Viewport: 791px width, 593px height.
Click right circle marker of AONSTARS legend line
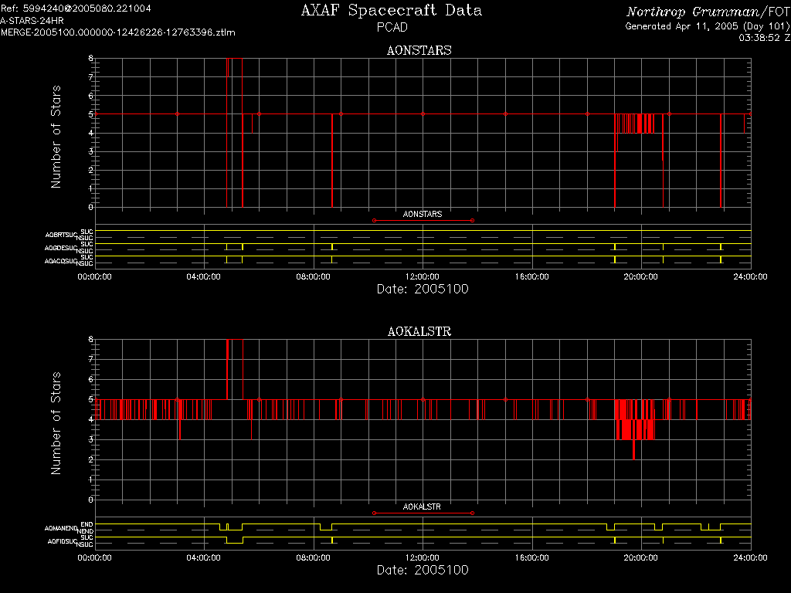[x=472, y=221]
